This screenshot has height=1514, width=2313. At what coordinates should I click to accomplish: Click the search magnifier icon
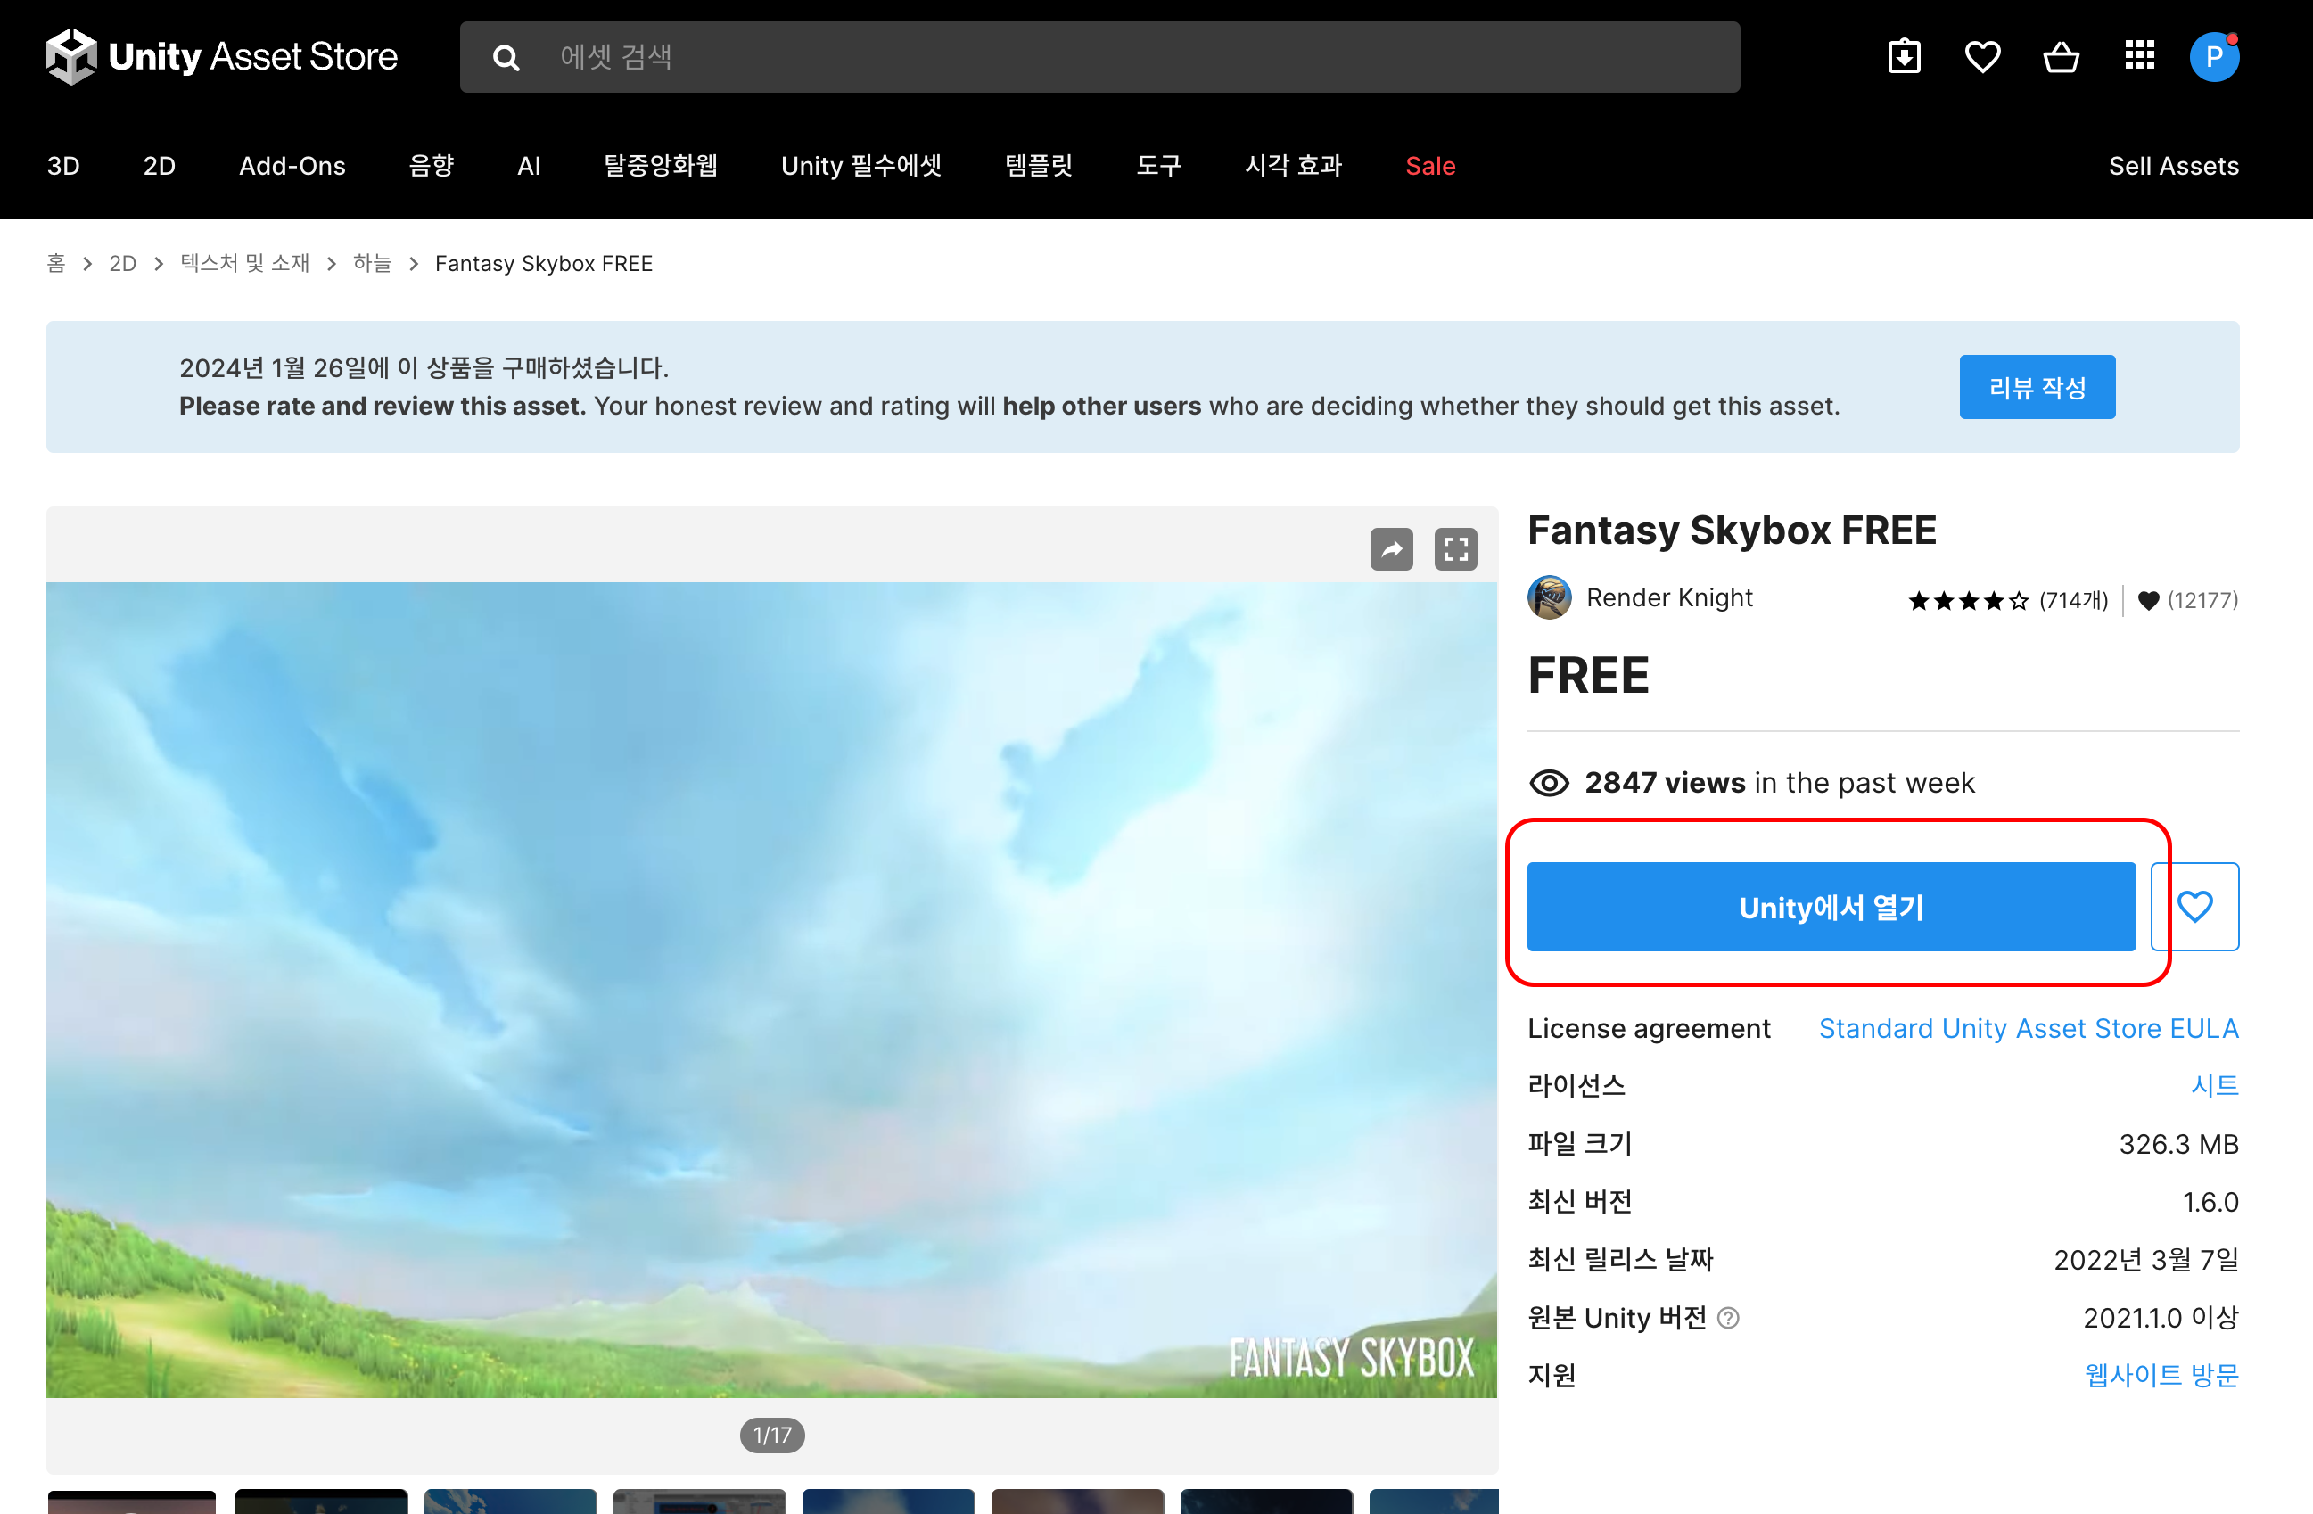point(506,57)
